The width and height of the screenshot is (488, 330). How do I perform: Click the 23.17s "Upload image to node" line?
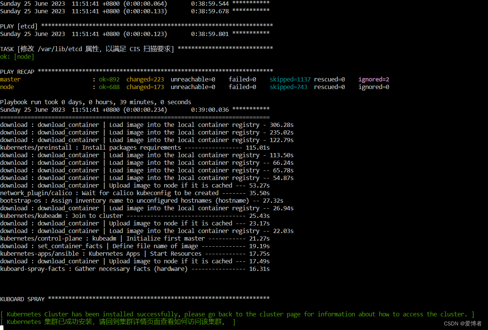coord(135,223)
